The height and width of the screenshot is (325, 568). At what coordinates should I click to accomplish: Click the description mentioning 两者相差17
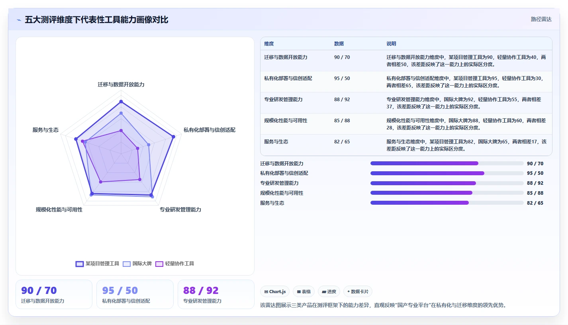coord(466,145)
